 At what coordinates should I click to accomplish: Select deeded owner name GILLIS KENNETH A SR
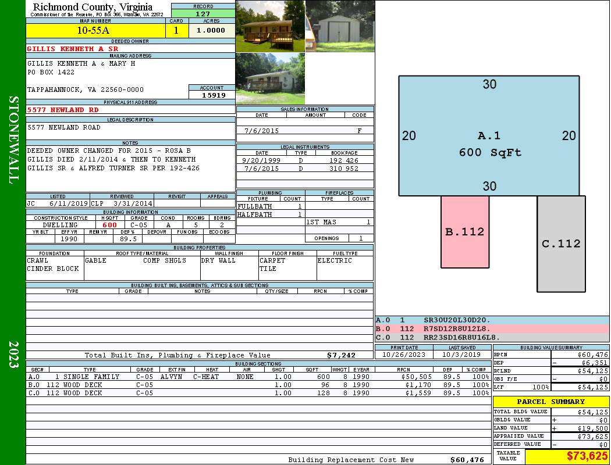pyautogui.click(x=73, y=49)
